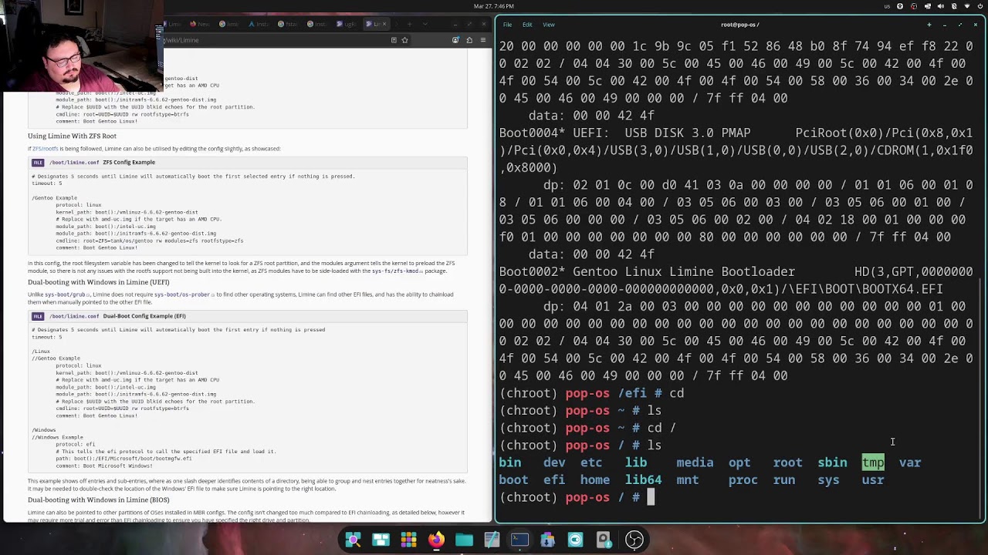988x555 pixels.
Task: Open the Wi-Fi menu in the top bar
Action: [x=967, y=6]
